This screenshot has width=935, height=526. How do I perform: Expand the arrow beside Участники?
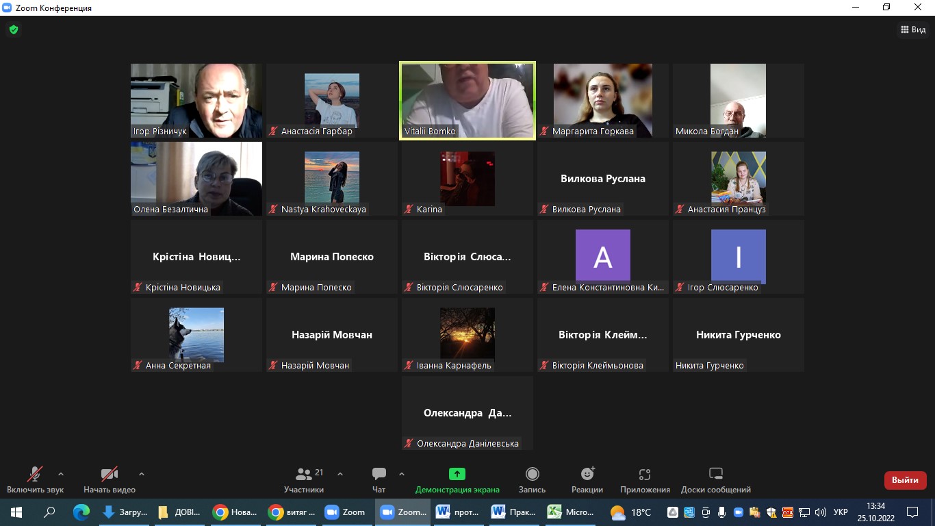[340, 474]
